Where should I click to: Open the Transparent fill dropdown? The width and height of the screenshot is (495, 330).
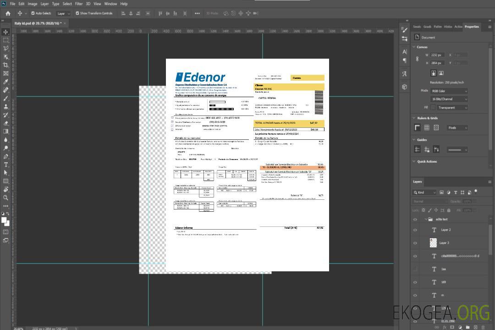pos(452,108)
